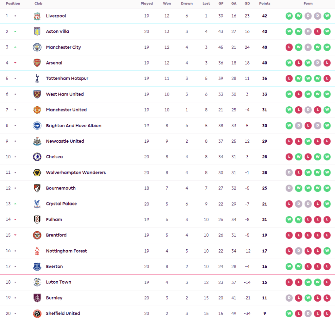Click Brentford's first form loss badge

coord(289,235)
